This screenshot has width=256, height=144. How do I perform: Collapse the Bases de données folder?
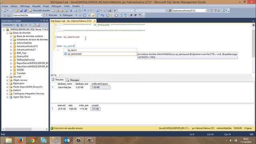7,33
